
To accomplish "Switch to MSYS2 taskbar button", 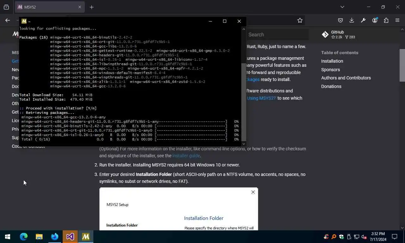I will tap(86, 237).
